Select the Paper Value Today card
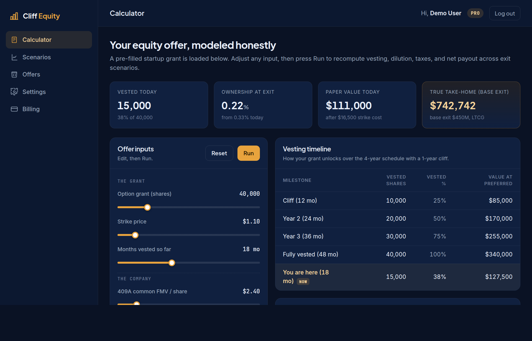Image resolution: width=532 pixels, height=341 pixels. 367,105
